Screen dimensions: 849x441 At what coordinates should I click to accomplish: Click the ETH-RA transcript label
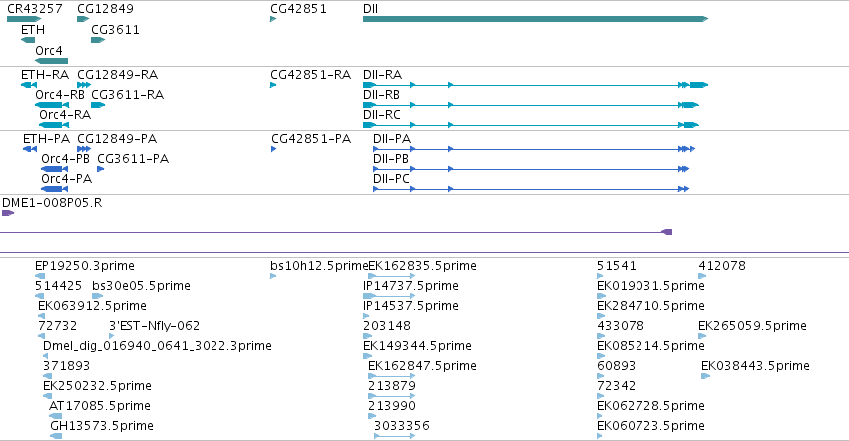click(x=45, y=74)
